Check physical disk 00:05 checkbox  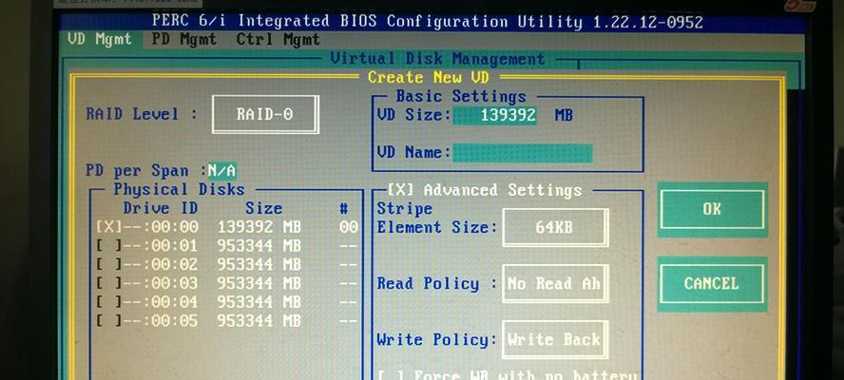[x=109, y=321]
